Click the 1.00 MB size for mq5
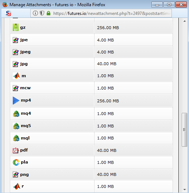Image resolution: width=189 pixels, height=193 pixels. (105, 126)
